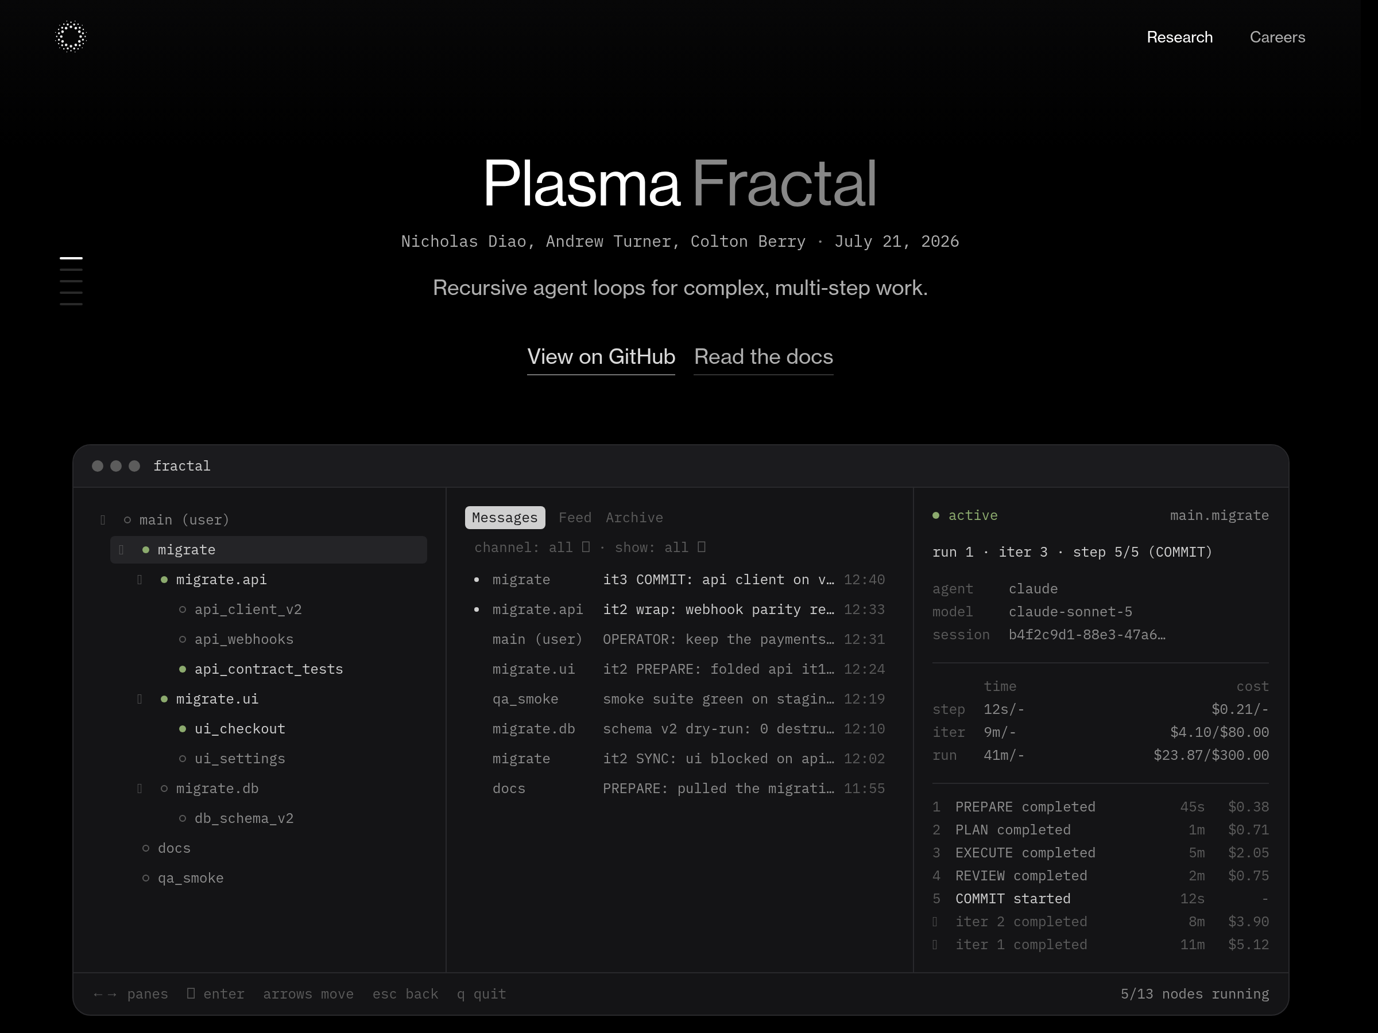Follow the Read the docs link

pyautogui.click(x=763, y=357)
